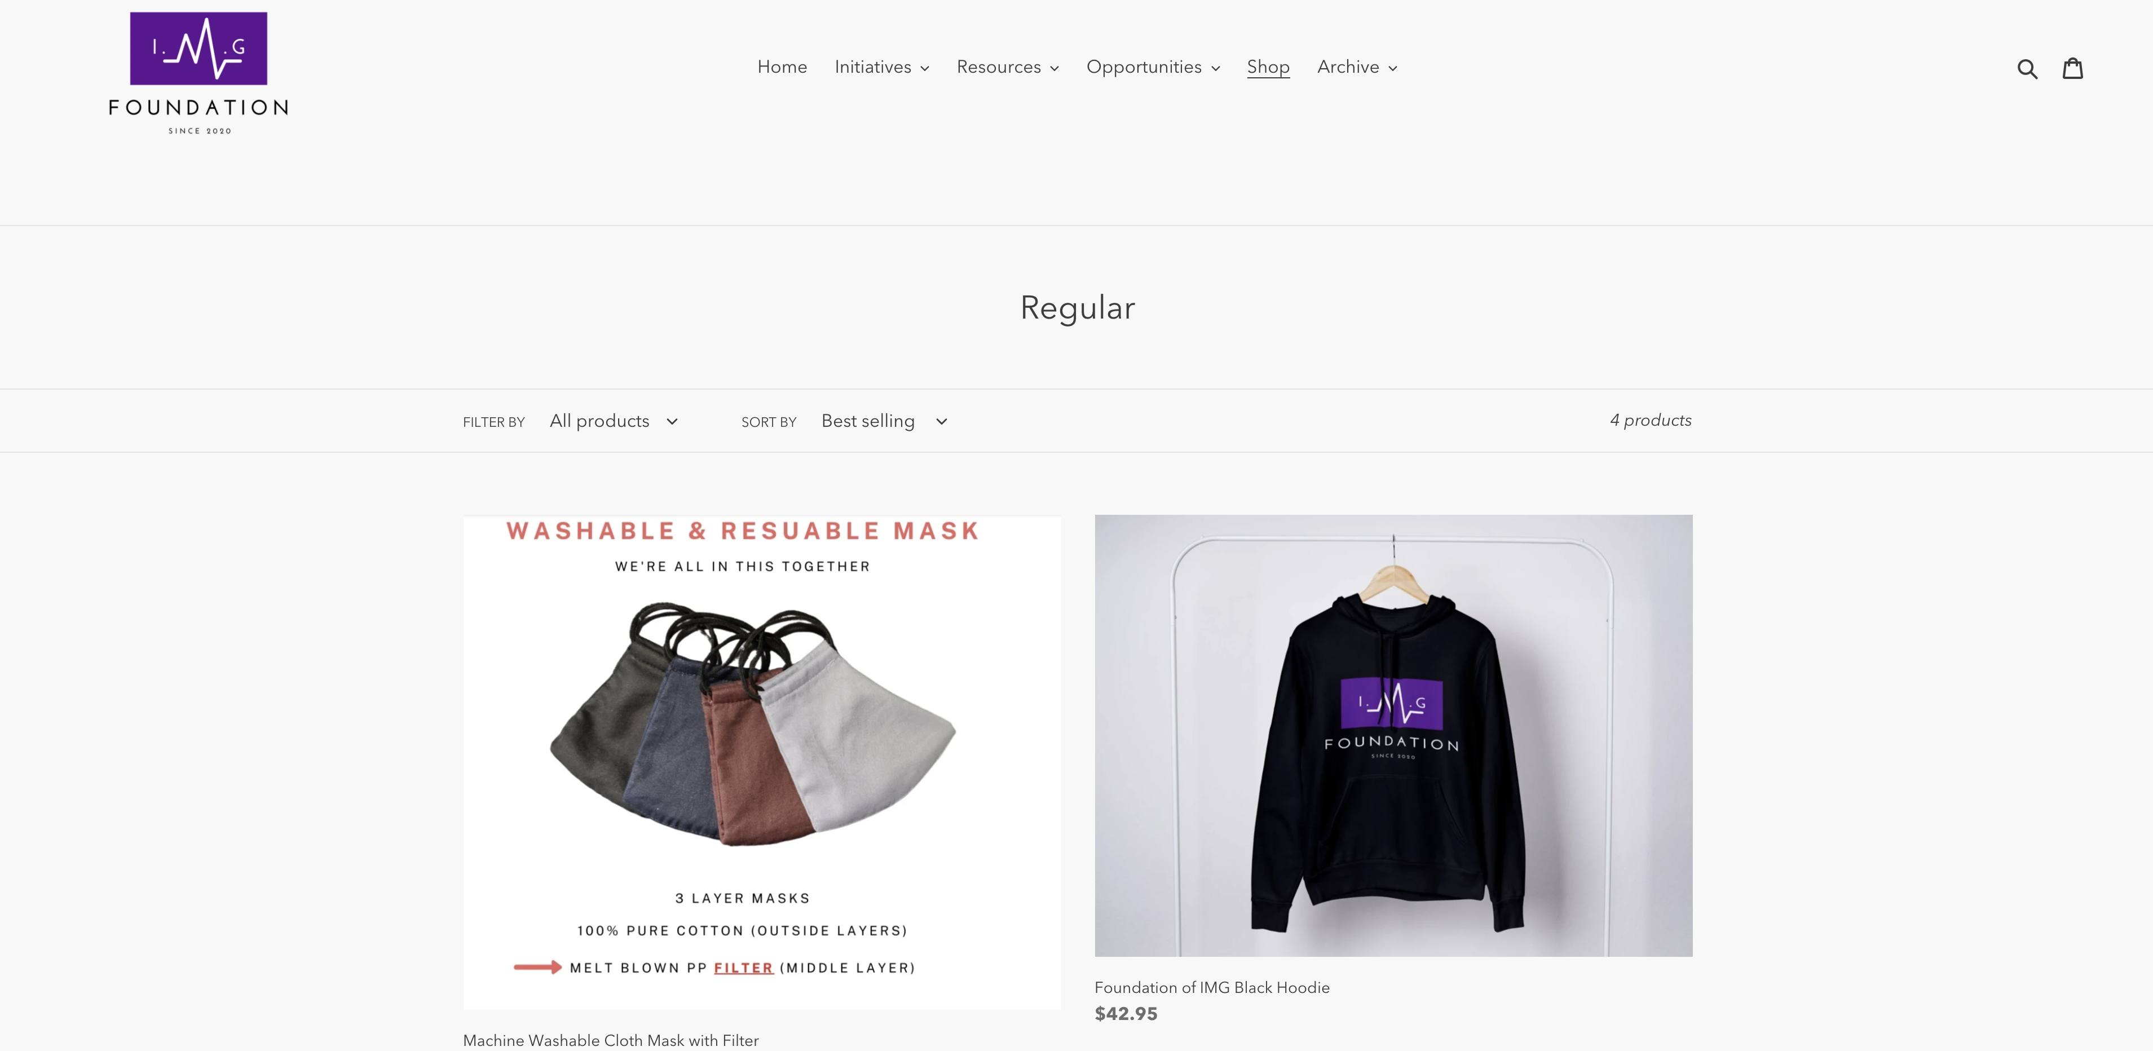Image resolution: width=2153 pixels, height=1051 pixels.
Task: Click the IMG Foundation logo
Action: point(199,73)
